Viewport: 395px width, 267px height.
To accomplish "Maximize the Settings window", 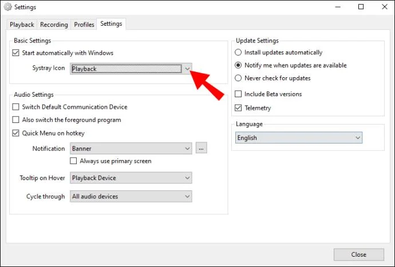I will 361,7.
